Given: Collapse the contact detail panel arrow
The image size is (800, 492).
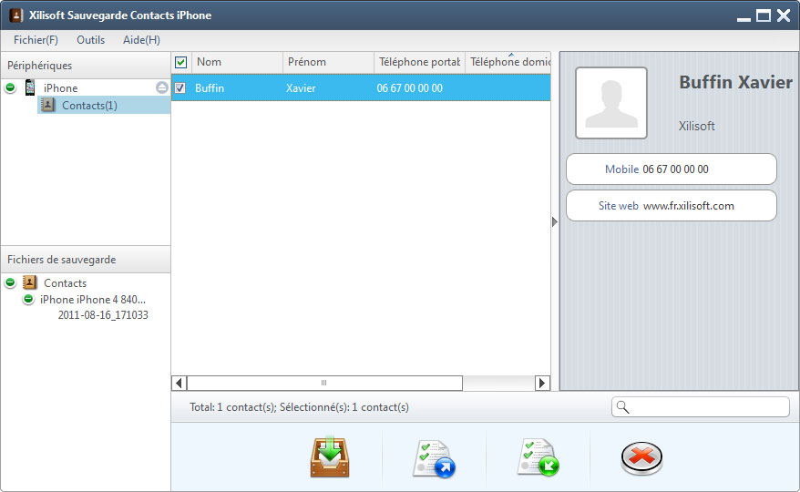Looking at the screenshot, I should click(555, 221).
